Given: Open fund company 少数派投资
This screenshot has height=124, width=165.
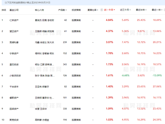Looking at the screenshot, I should [15, 76].
